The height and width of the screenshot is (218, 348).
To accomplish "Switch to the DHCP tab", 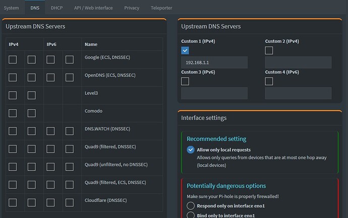I will [56, 8].
